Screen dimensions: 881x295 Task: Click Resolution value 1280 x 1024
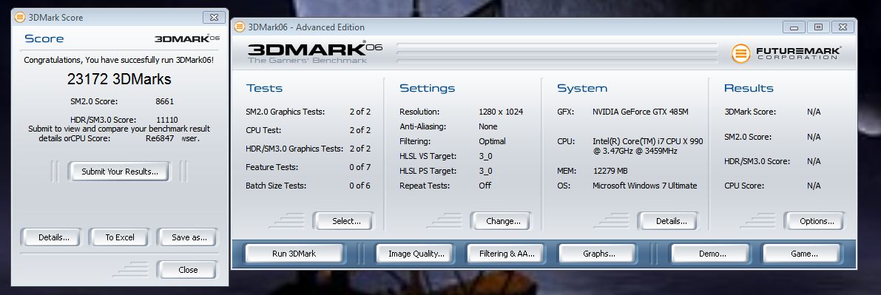(x=501, y=112)
